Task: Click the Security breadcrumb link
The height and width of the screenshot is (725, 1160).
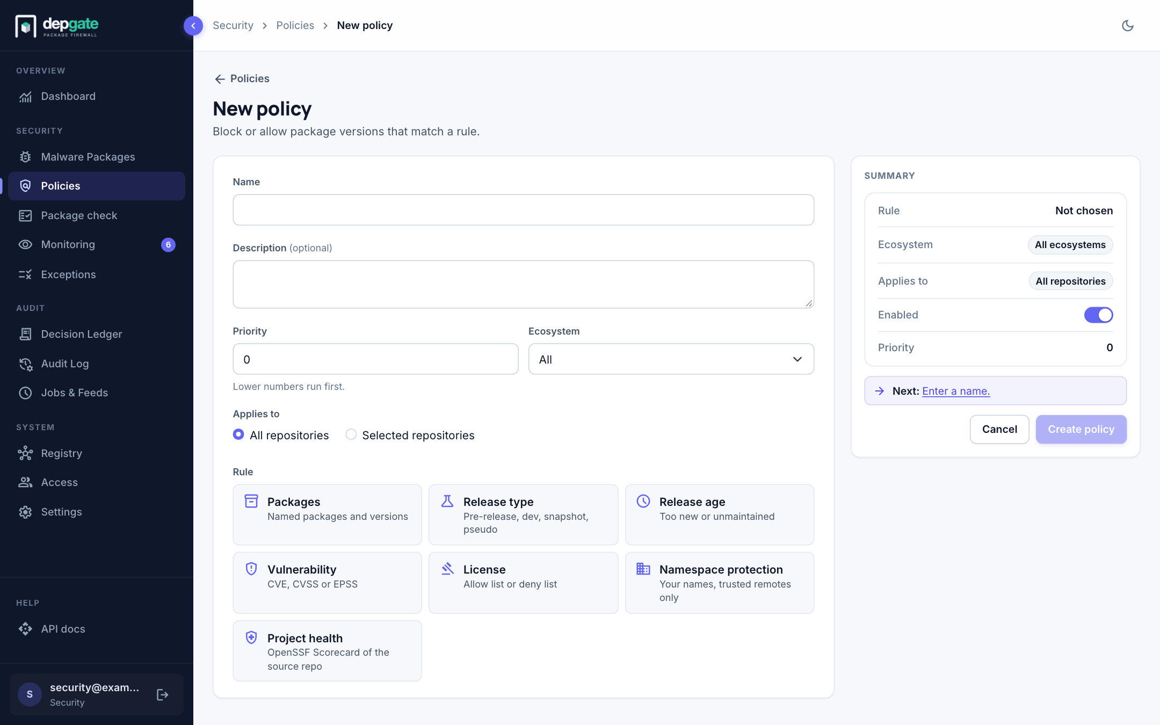Action: [x=233, y=25]
